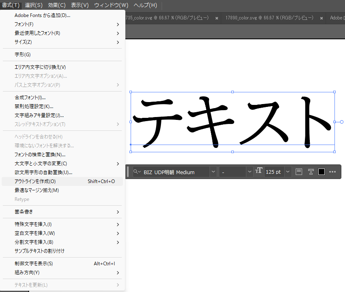
Task: Expand the BIZ UDP明朝 font family dropdown
Action: 213,172
